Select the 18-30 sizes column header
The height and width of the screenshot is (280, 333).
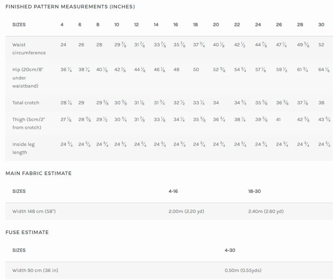pos(254,191)
